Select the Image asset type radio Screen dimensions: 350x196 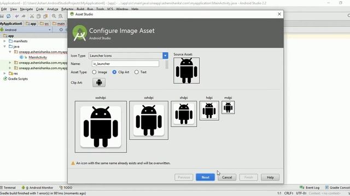coord(94,72)
